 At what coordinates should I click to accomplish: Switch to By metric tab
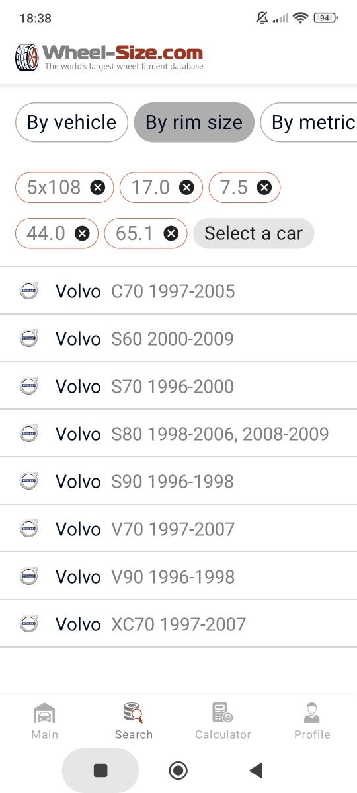309,122
